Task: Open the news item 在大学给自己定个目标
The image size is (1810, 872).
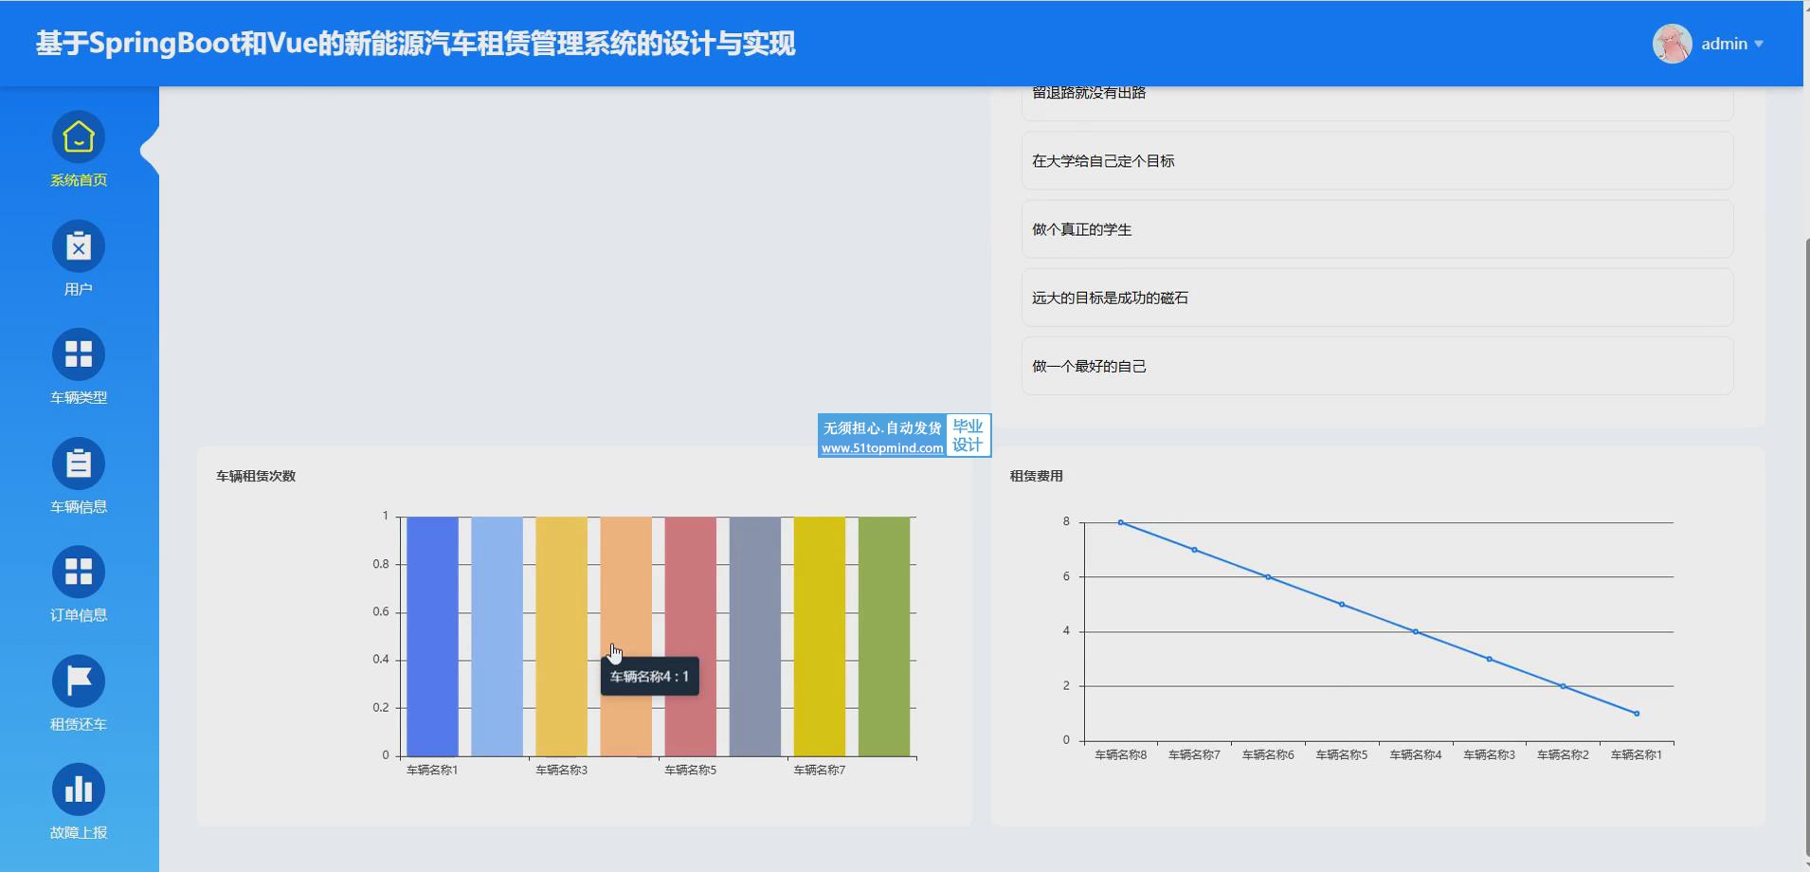Action: pos(1376,161)
